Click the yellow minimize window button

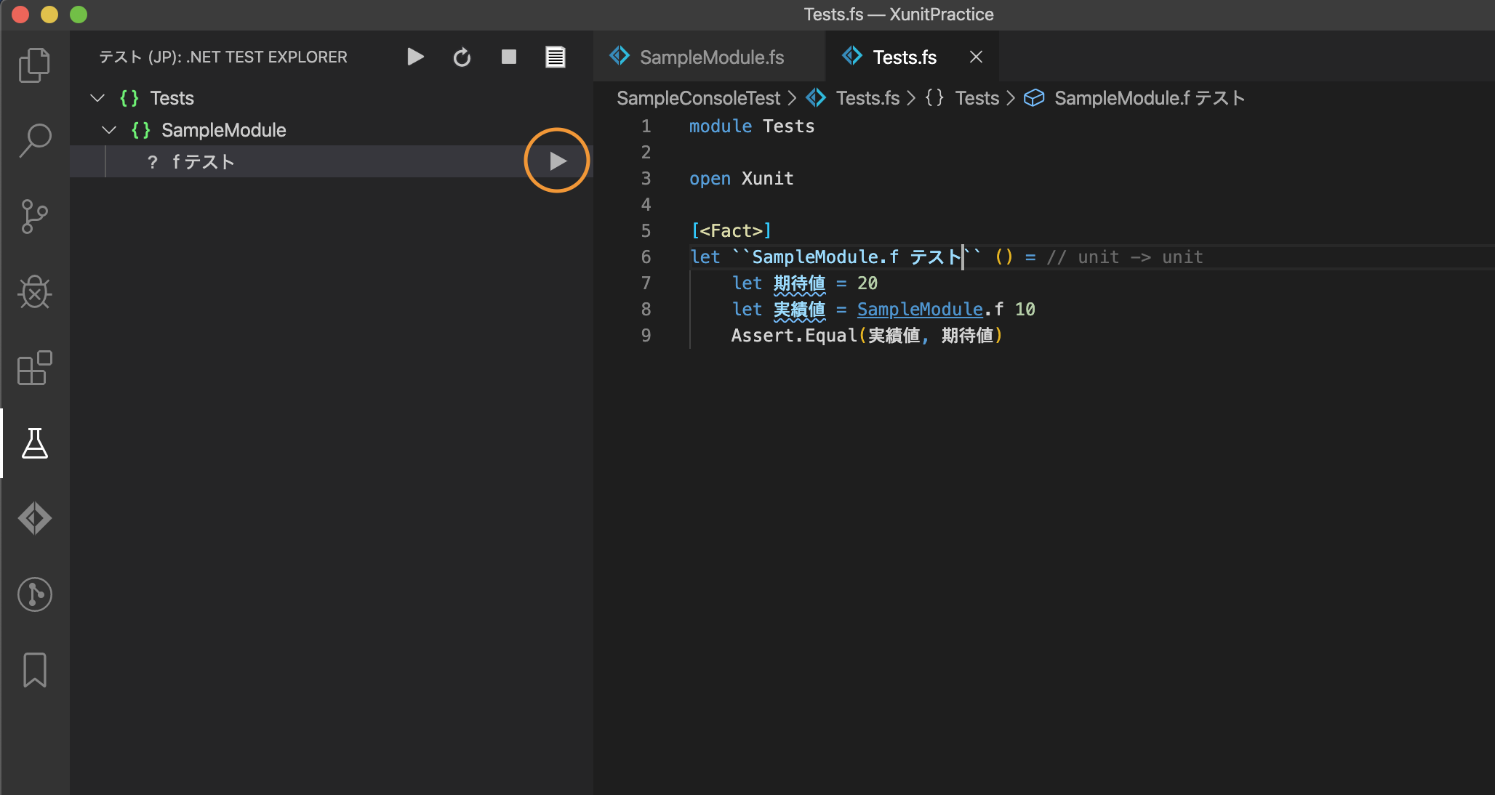[x=49, y=15]
